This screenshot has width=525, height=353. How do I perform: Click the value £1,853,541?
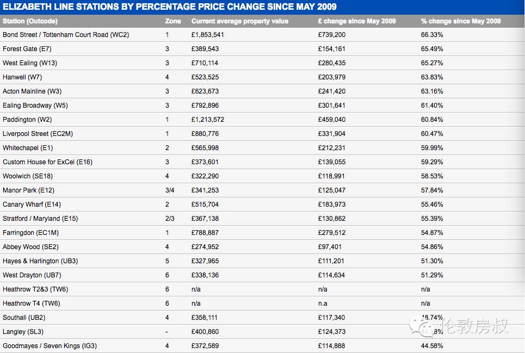pyautogui.click(x=208, y=35)
